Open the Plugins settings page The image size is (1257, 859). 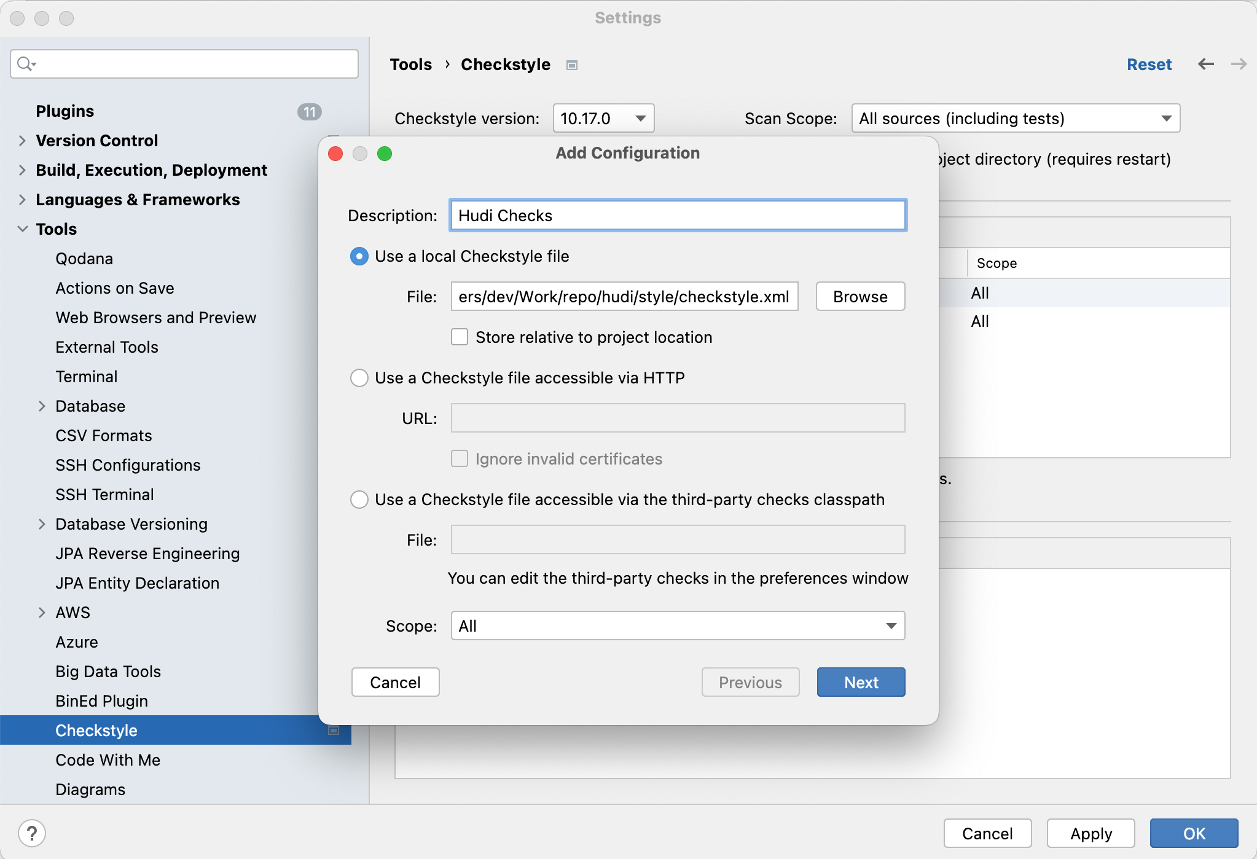click(65, 111)
